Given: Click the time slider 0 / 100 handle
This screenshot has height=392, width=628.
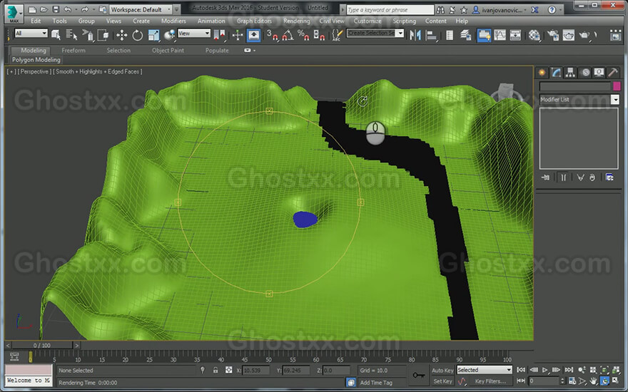Looking at the screenshot, I should click(41, 345).
